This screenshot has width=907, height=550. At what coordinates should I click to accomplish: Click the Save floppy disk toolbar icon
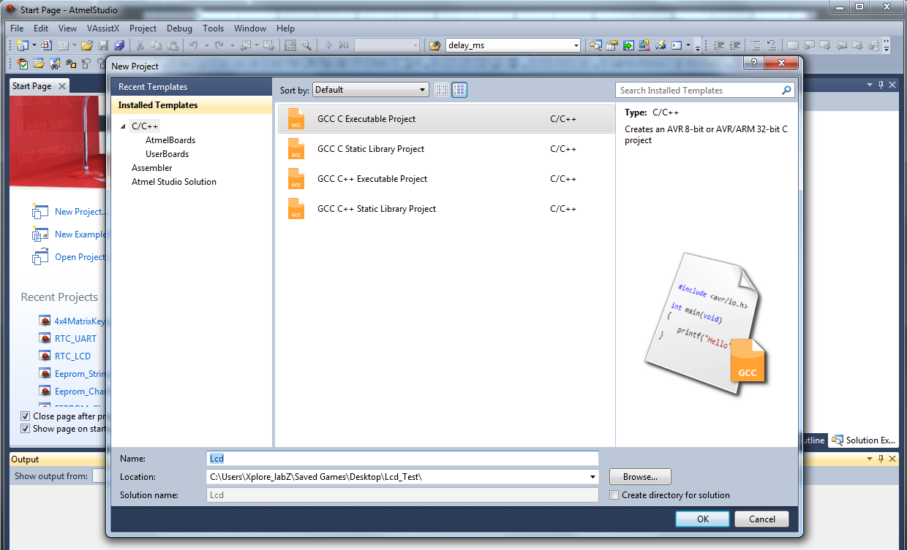[x=104, y=45]
